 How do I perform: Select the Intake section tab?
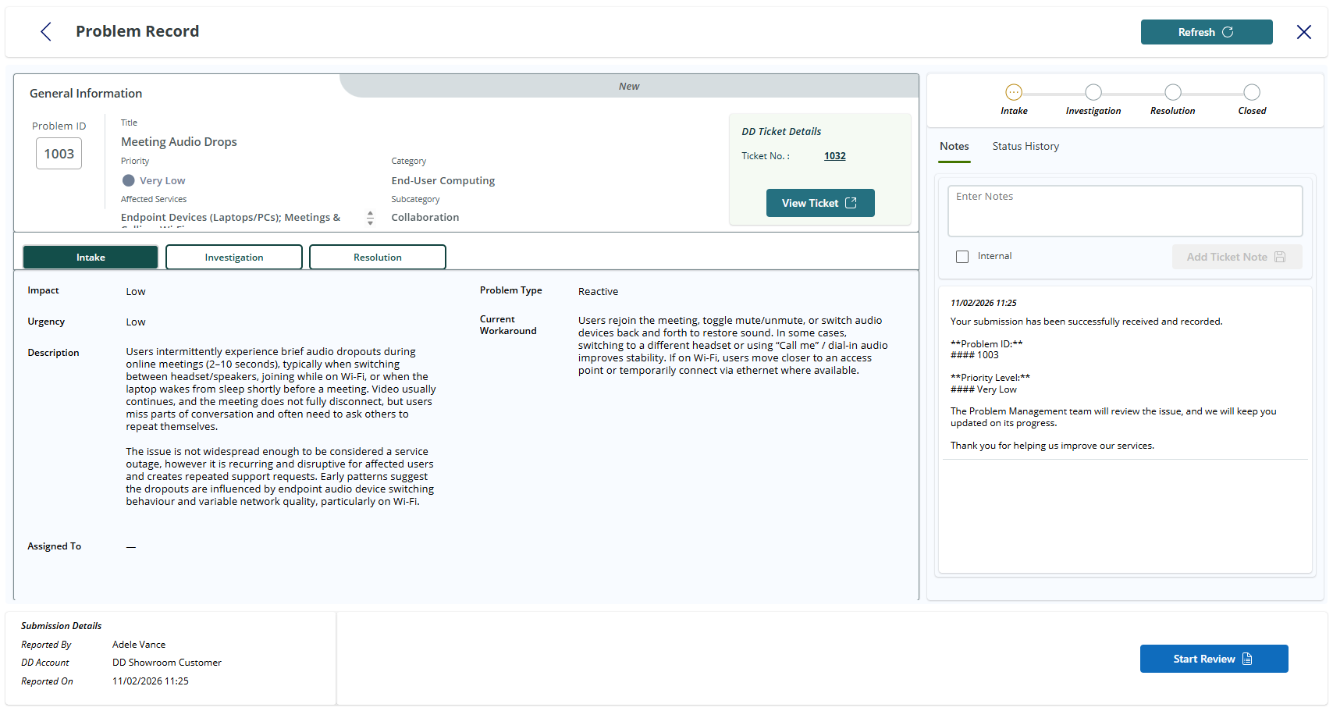click(91, 258)
